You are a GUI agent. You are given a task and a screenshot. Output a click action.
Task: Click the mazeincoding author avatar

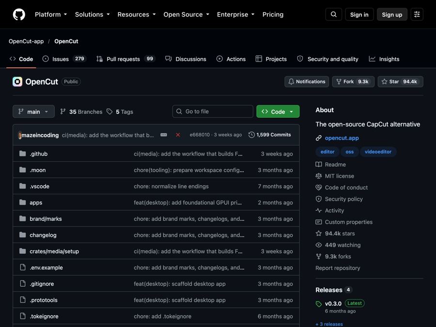(20, 135)
